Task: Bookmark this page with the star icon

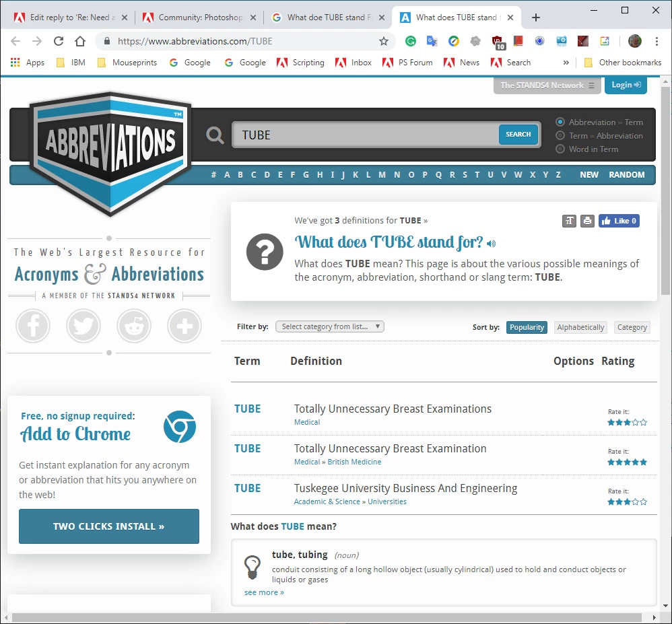Action: pyautogui.click(x=384, y=41)
